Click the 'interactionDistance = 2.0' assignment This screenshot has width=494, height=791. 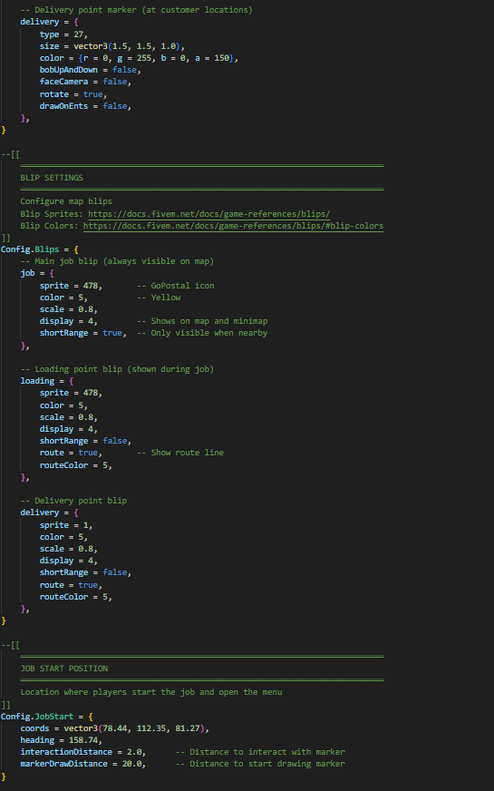pos(83,752)
